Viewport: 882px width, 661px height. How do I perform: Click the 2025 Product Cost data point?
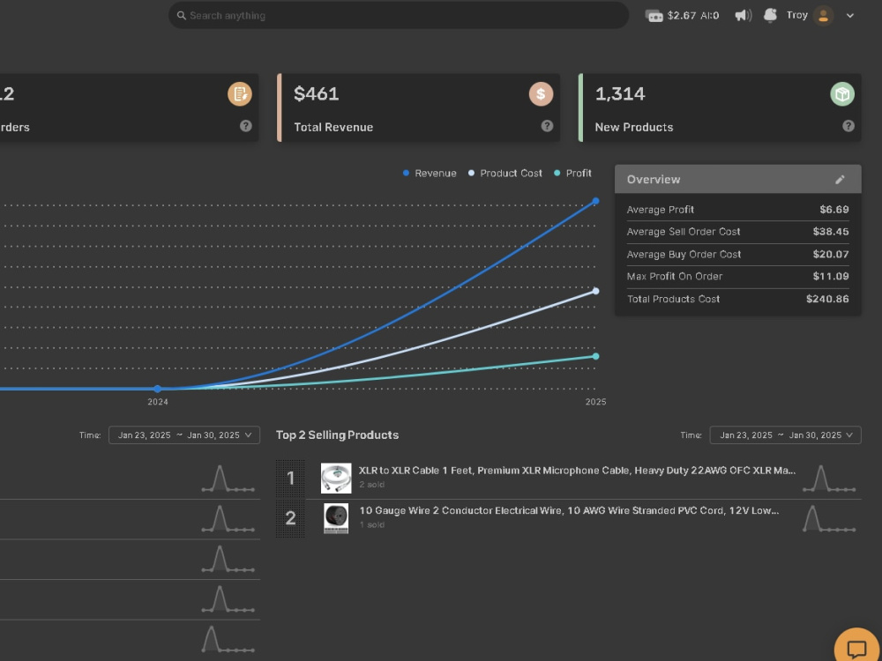tap(595, 291)
